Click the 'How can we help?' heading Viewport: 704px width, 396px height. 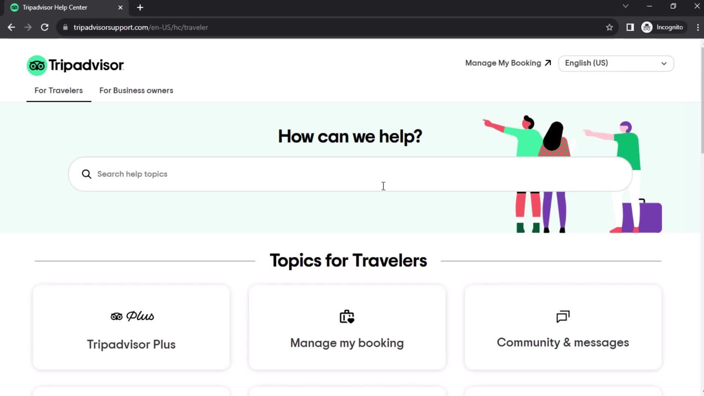[x=350, y=136]
